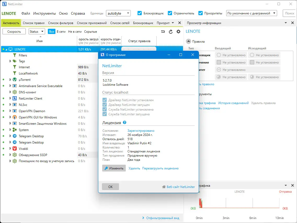Screen dimensions: 297x223
Task: Click the LENOTE computer monitor icon
Action: click(10, 49)
